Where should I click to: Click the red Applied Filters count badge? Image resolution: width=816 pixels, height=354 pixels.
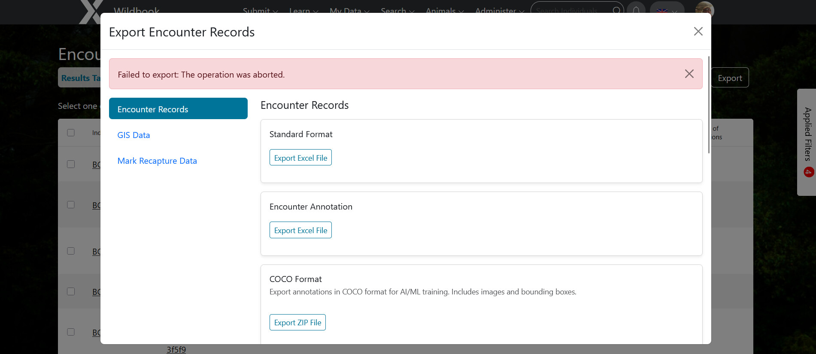click(x=808, y=172)
